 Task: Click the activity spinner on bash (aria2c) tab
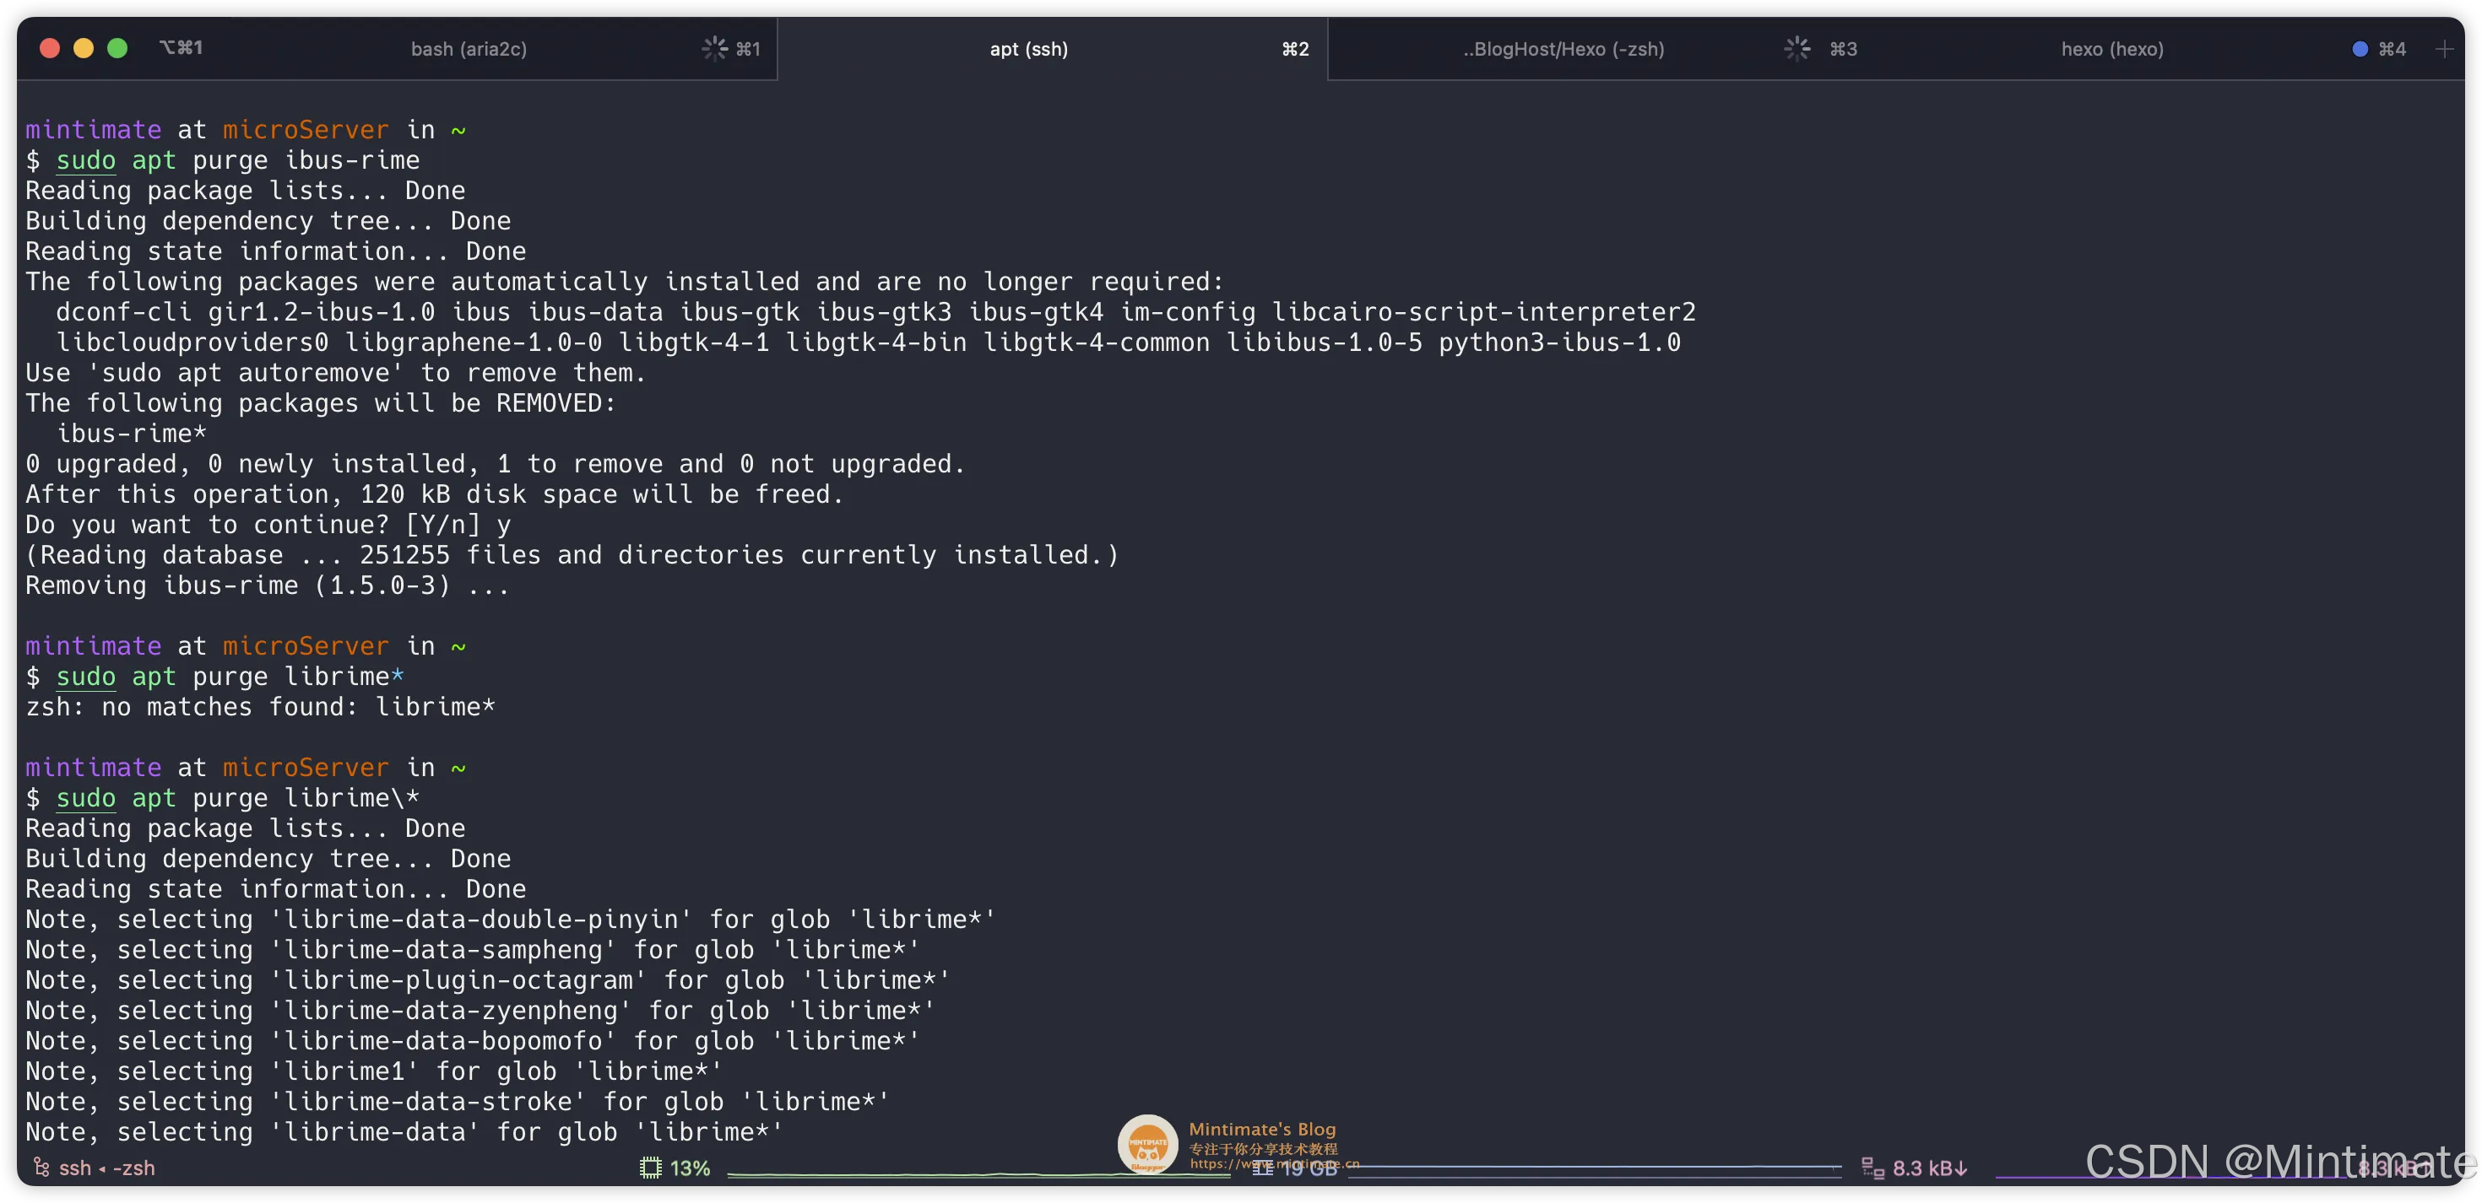pyautogui.click(x=714, y=48)
